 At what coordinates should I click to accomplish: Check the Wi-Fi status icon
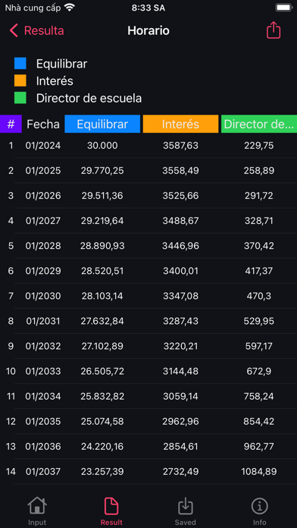pos(70,8)
